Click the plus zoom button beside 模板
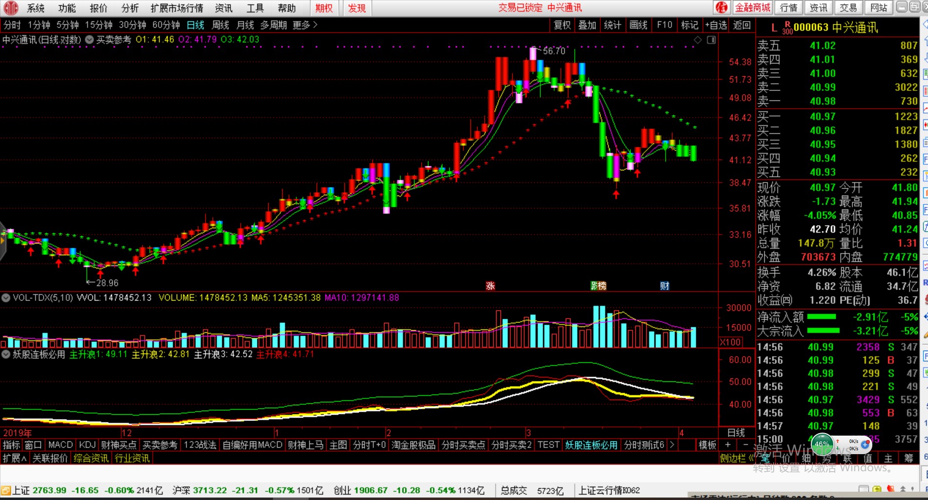 click(728, 445)
